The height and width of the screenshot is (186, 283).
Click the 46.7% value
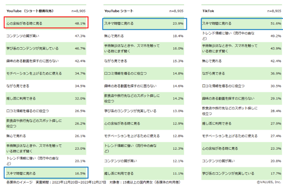pyautogui.click(x=80, y=49)
